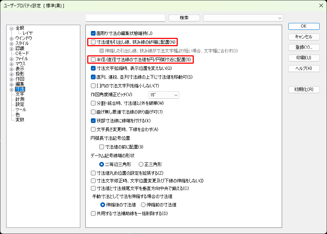Click the OK button
Image resolution: width=327 pixels, height=234 pixels.
click(303, 26)
